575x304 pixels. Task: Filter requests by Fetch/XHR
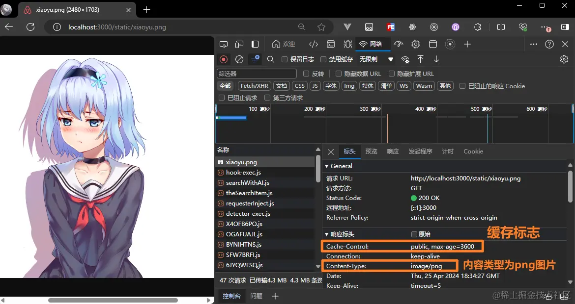pos(255,86)
